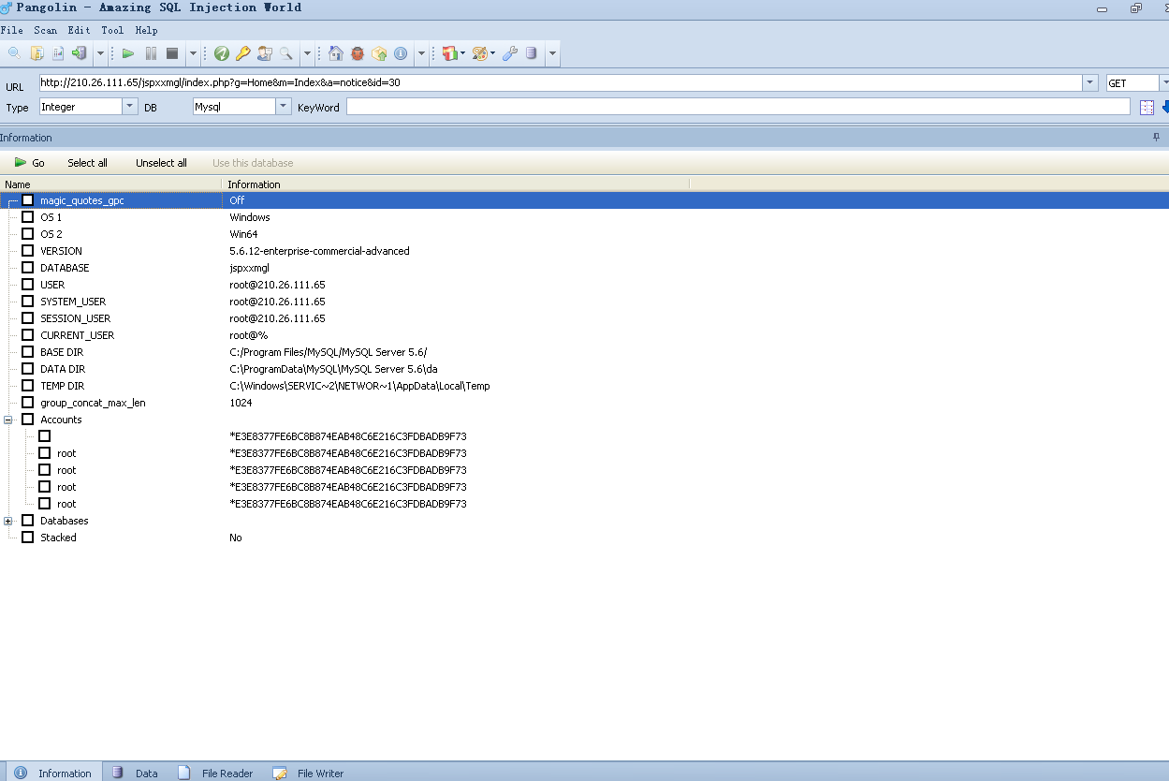
Task: Click the magnifier icon at start of toolbar
Action: (14, 53)
